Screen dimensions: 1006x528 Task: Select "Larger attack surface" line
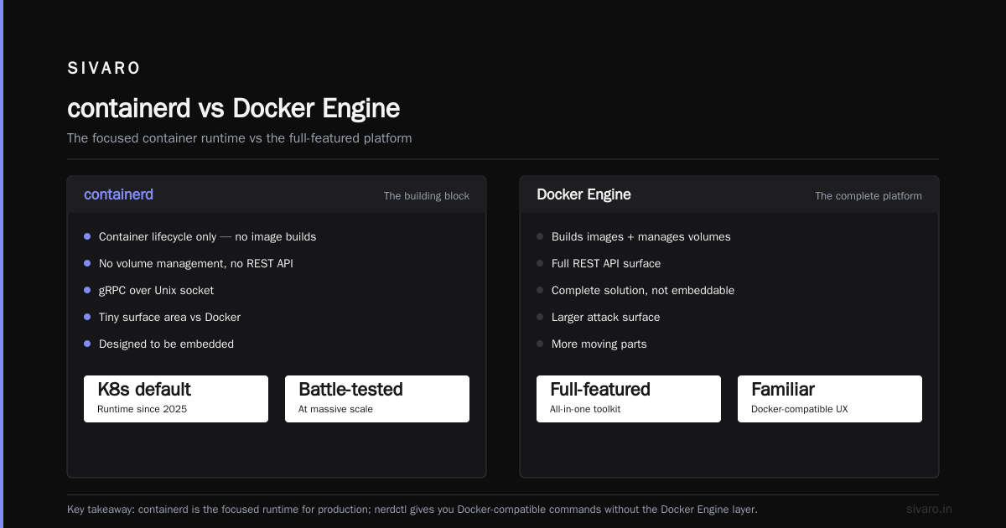pyautogui.click(x=605, y=317)
